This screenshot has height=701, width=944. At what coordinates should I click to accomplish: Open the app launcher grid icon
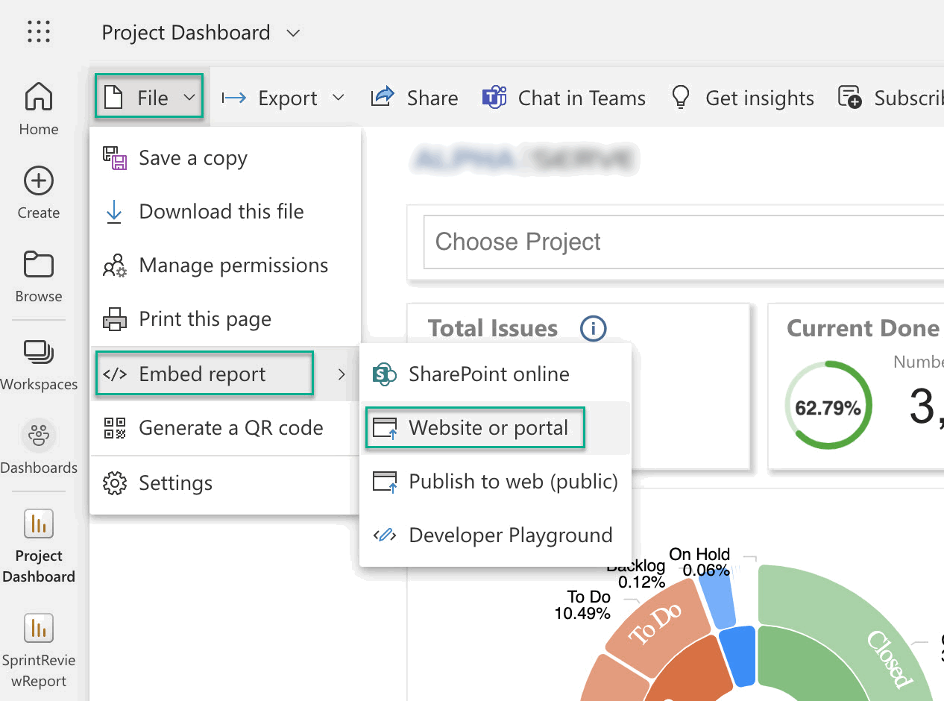pyautogui.click(x=39, y=31)
